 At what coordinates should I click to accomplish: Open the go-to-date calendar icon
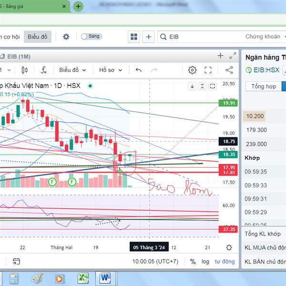click(x=16, y=261)
